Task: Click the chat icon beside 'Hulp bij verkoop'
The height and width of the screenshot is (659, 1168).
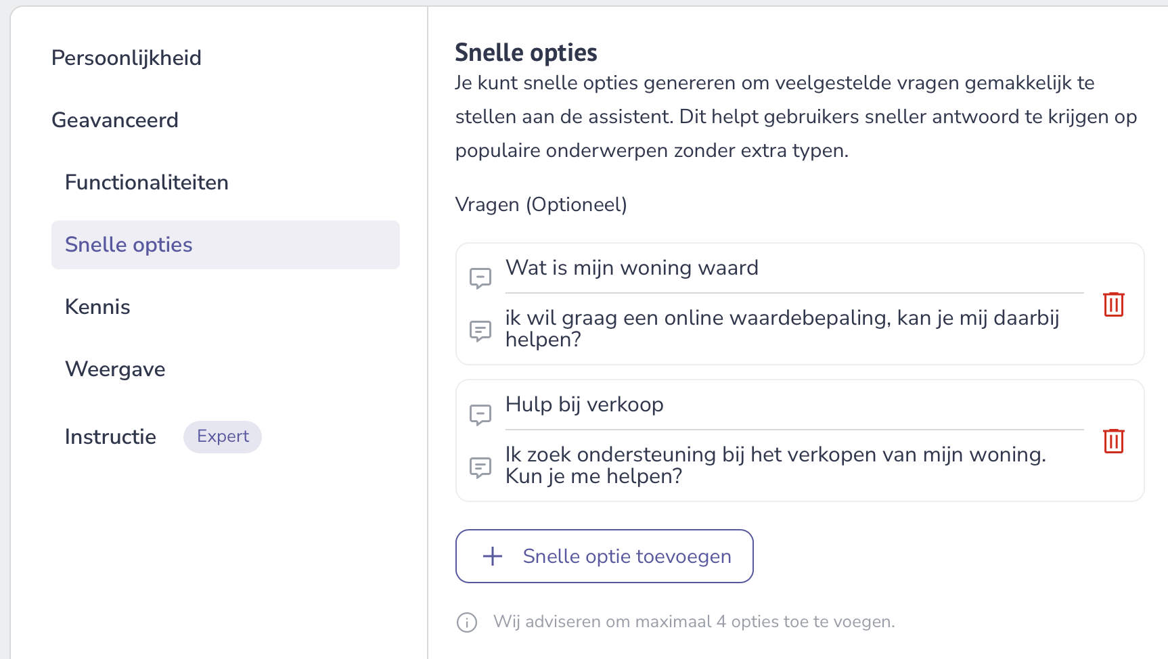Action: [x=480, y=415]
